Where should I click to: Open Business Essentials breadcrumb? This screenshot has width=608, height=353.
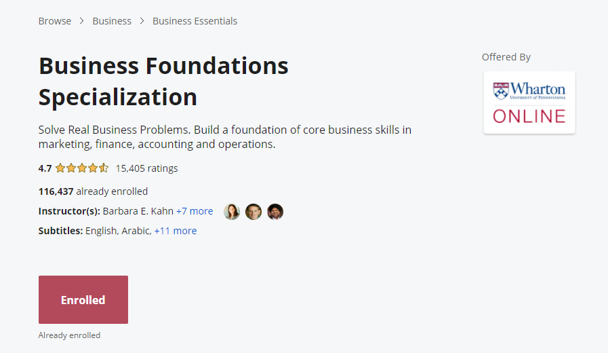click(195, 21)
